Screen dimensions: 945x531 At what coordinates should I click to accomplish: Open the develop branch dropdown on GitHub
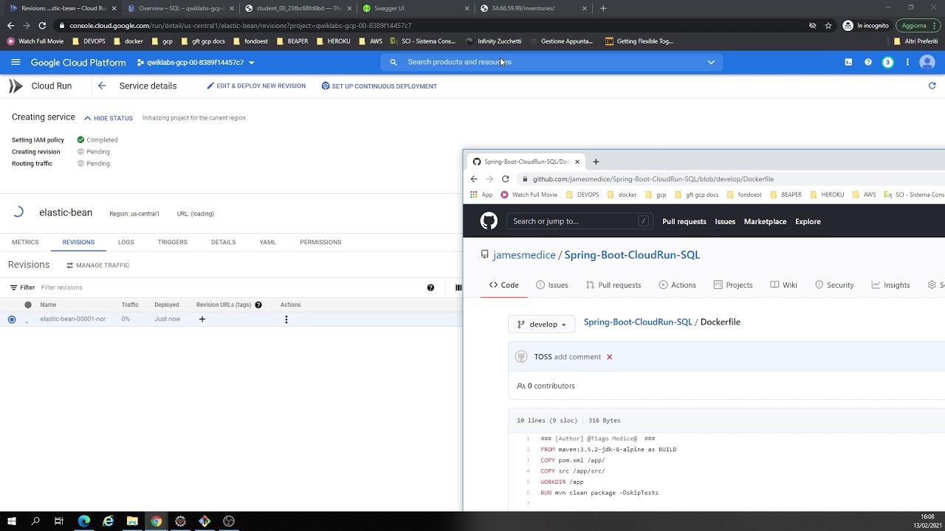tap(541, 324)
